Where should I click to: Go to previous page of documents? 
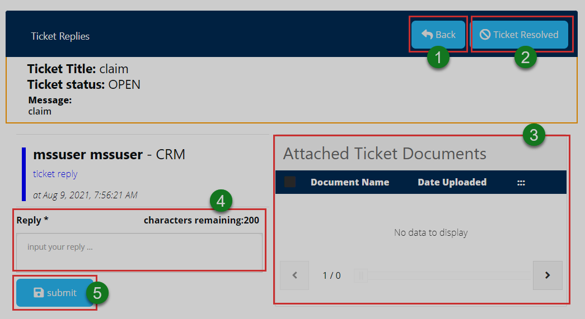point(294,275)
